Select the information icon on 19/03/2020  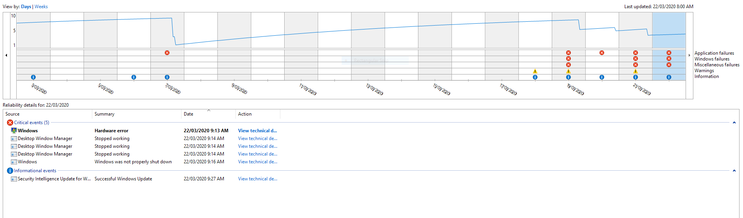pos(568,77)
